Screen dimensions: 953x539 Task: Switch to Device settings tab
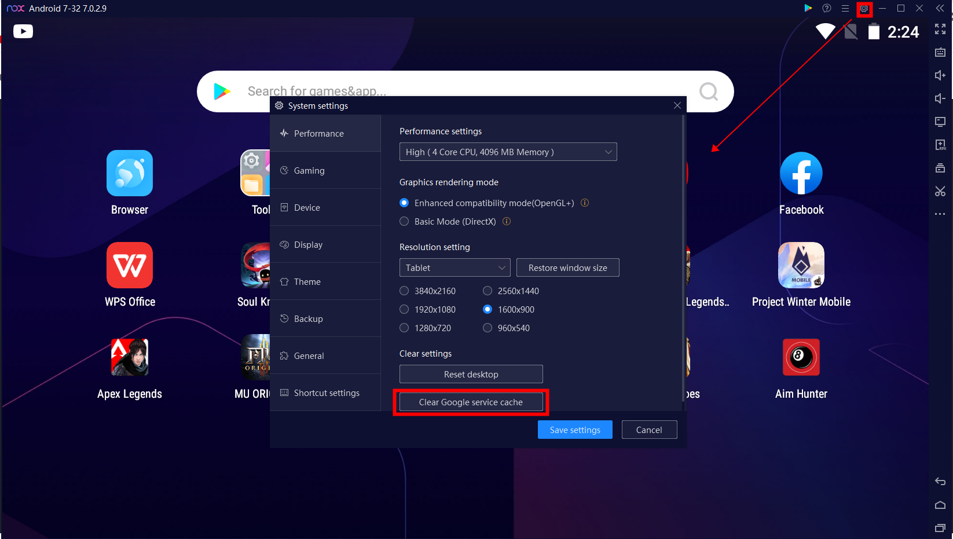pyautogui.click(x=325, y=207)
